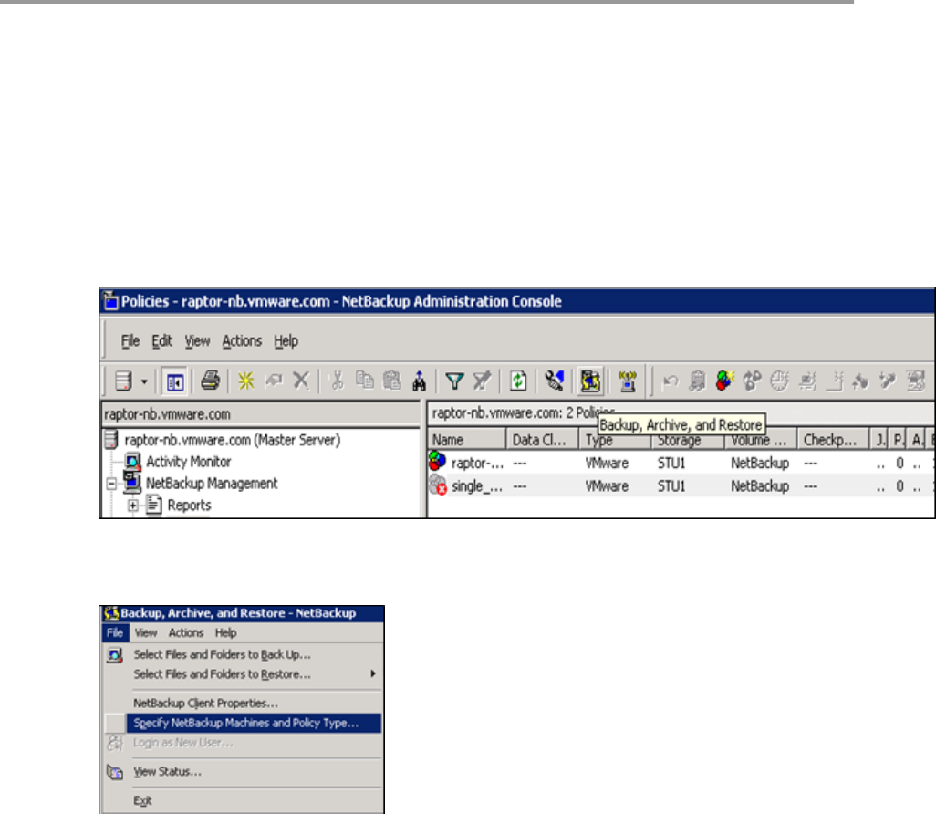
Task: Click the raptor policy colored balls icon
Action: (438, 461)
